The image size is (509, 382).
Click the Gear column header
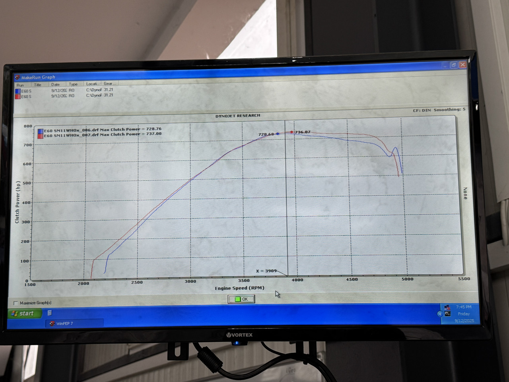(x=110, y=83)
